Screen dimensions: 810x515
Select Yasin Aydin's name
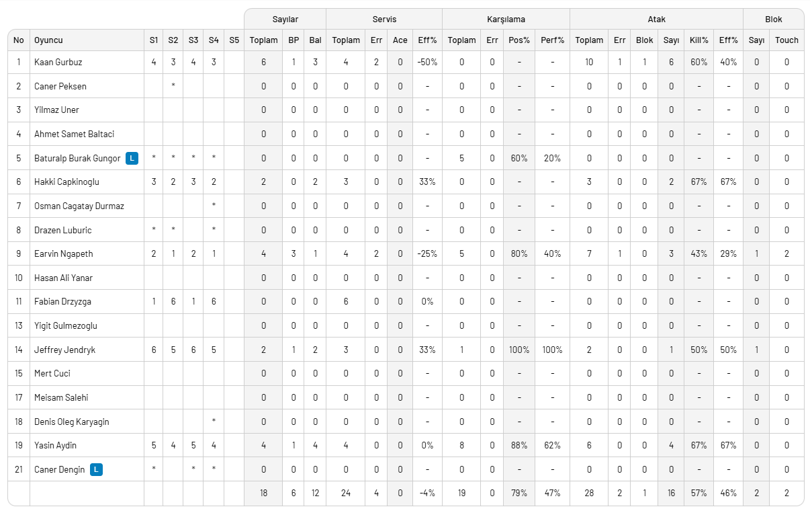tap(56, 445)
